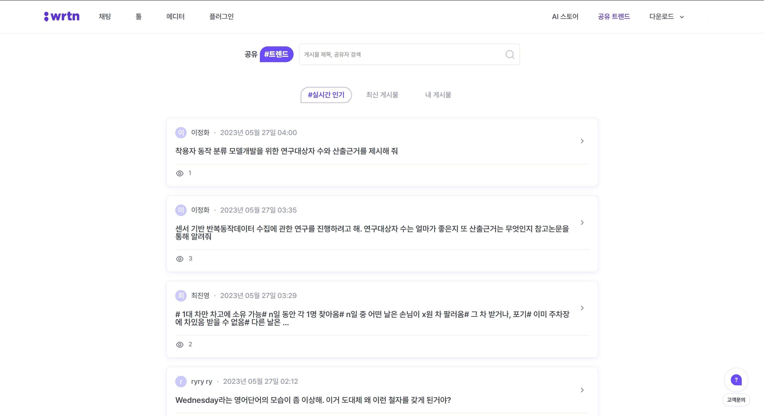Open the 채팅 menu item

point(104,17)
